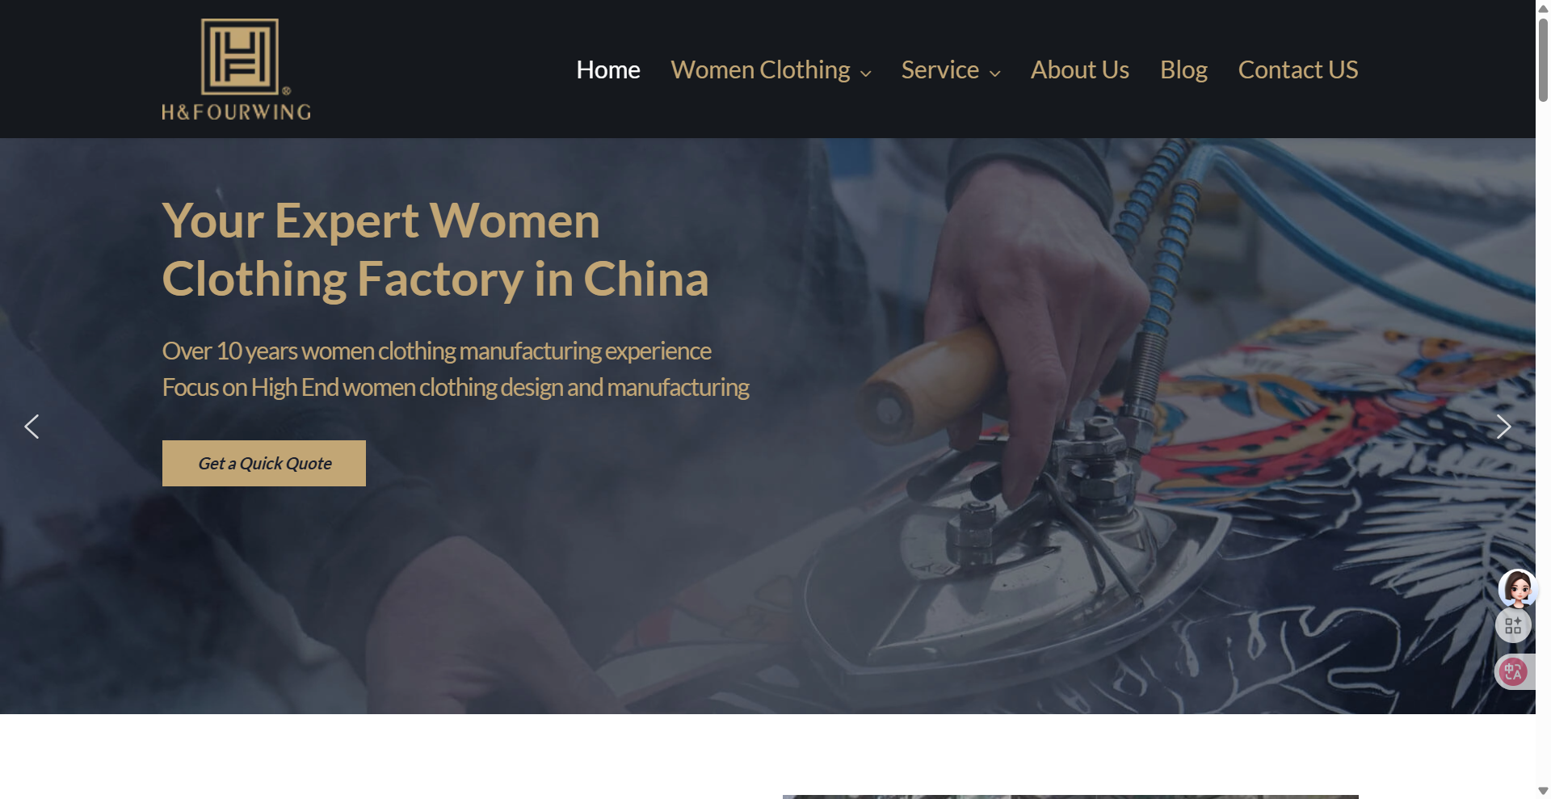
Task: Click the scrollbar up arrow
Action: point(1543,7)
